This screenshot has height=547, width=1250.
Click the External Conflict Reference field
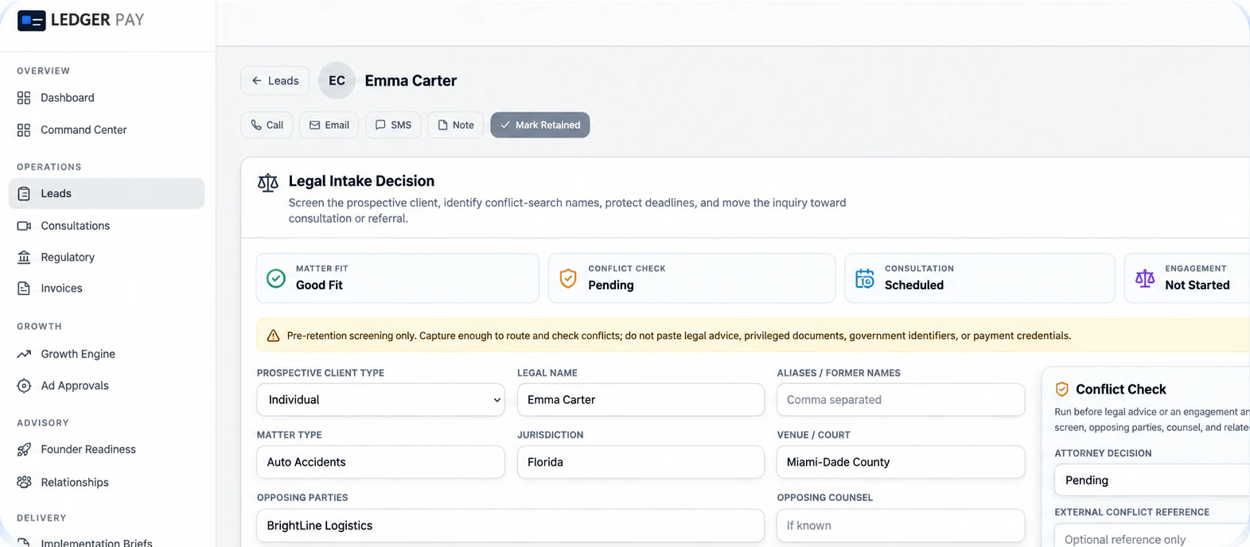[x=1152, y=537]
